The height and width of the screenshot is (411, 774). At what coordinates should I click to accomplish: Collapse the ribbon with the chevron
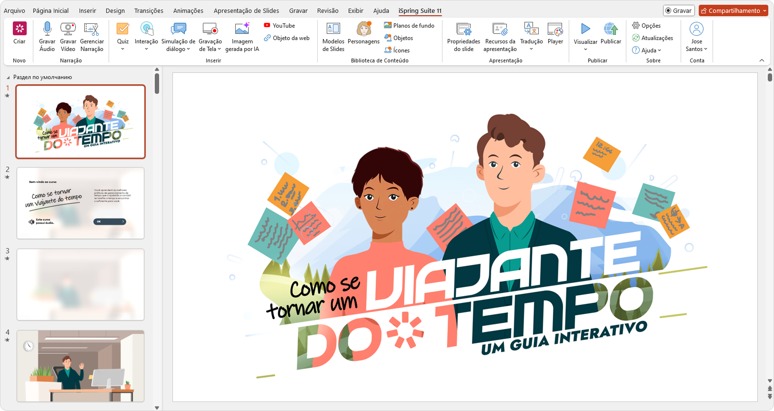pyautogui.click(x=762, y=60)
